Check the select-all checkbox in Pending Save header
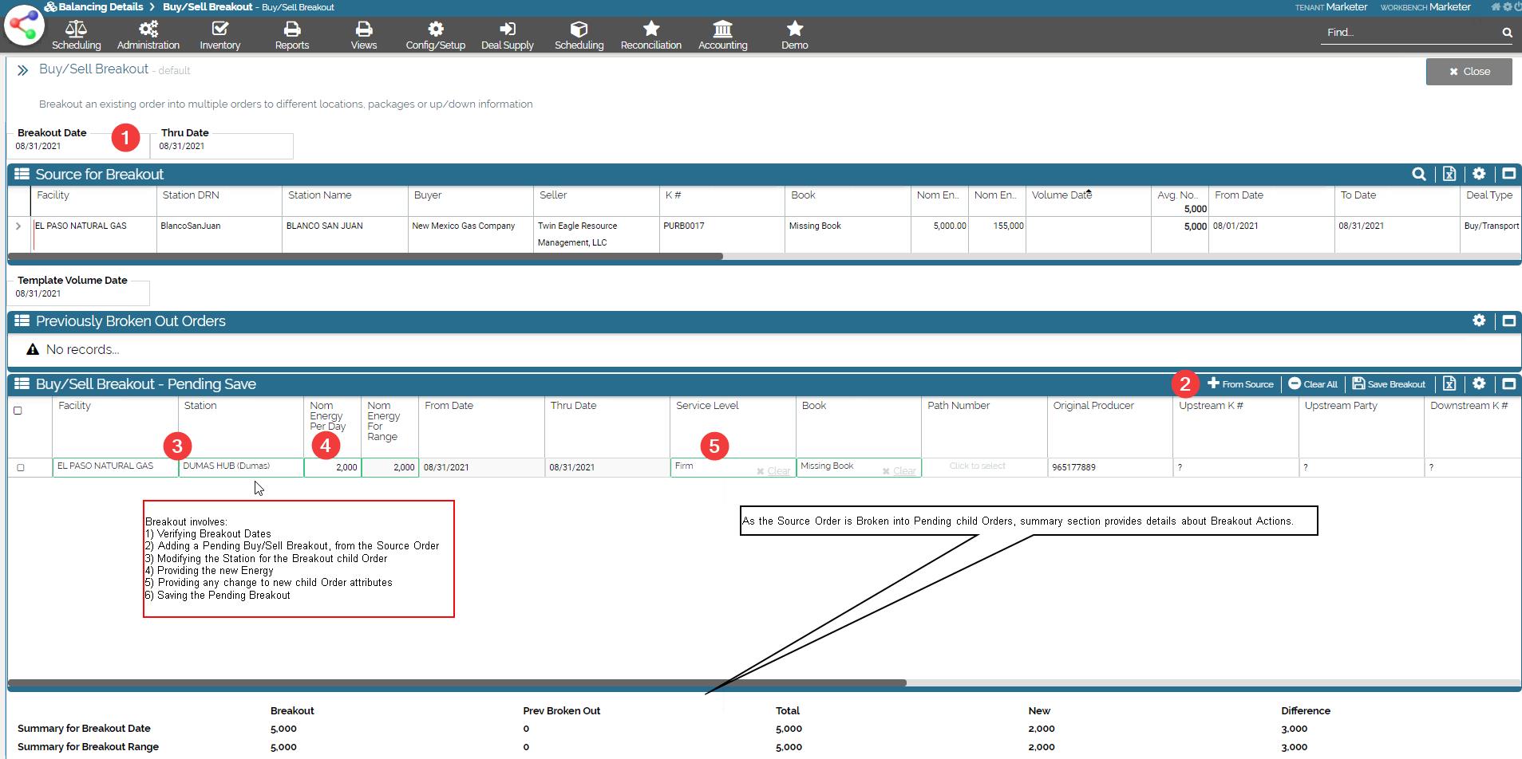1522x759 pixels. coord(18,411)
